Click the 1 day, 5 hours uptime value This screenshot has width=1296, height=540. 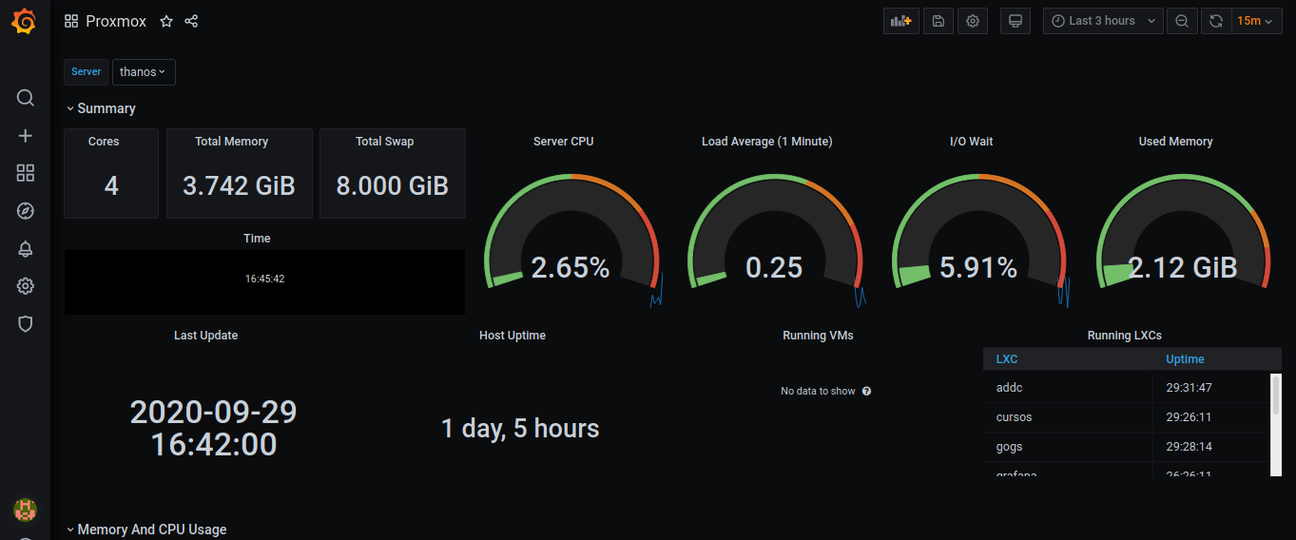[x=520, y=429]
